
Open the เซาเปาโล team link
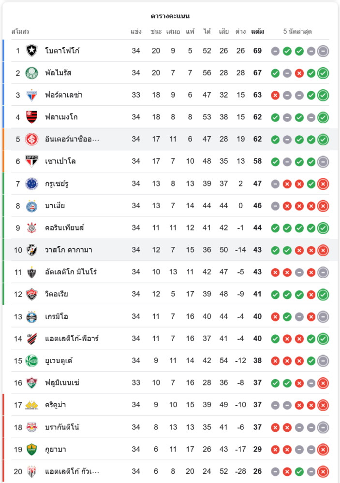point(60,161)
